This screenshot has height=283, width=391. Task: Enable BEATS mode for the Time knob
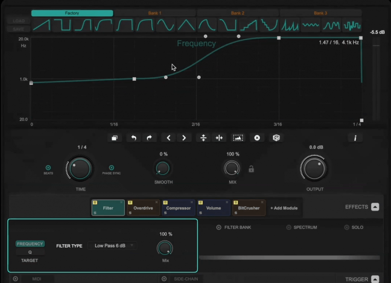[48, 168]
